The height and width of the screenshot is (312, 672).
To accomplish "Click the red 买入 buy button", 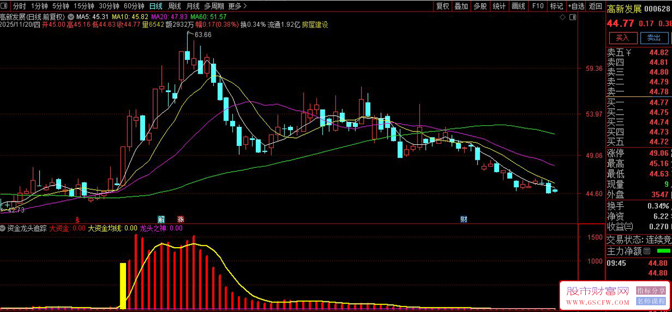I will point(623,38).
